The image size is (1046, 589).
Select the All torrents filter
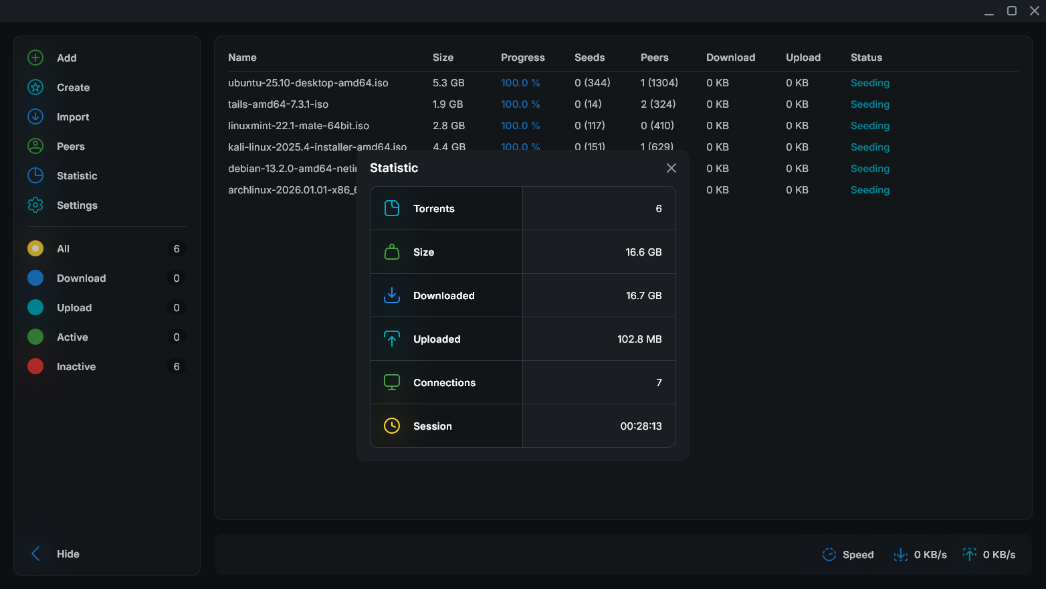pos(62,248)
